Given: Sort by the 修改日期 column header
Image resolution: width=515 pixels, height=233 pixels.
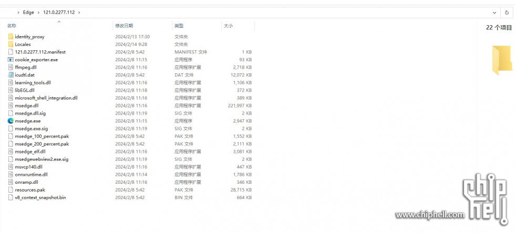Looking at the screenshot, I should point(124,26).
